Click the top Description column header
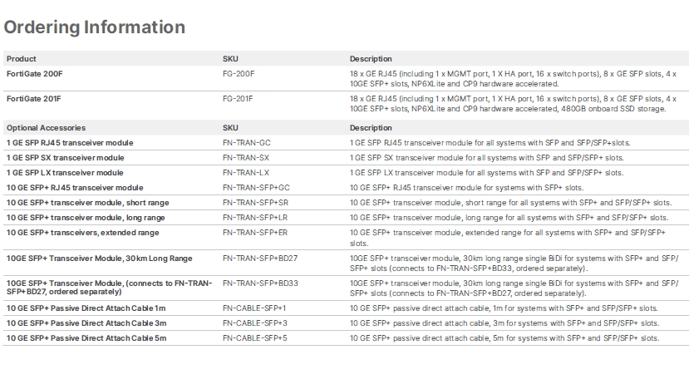 coord(371,59)
